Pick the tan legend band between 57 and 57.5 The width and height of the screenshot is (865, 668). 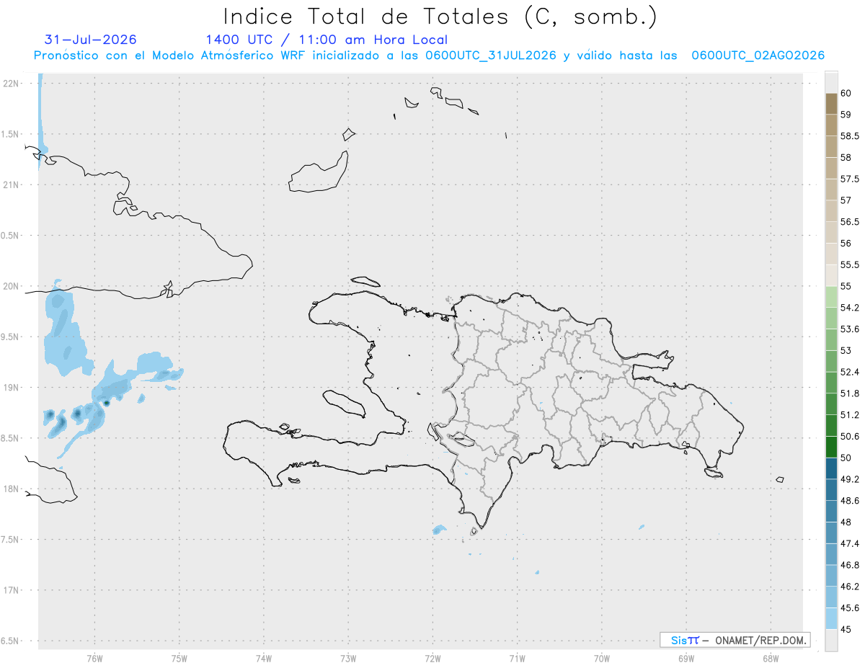coord(831,190)
